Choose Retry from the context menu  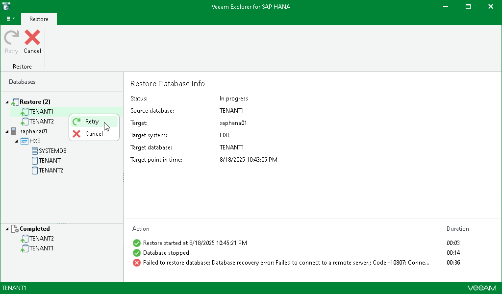click(92, 122)
